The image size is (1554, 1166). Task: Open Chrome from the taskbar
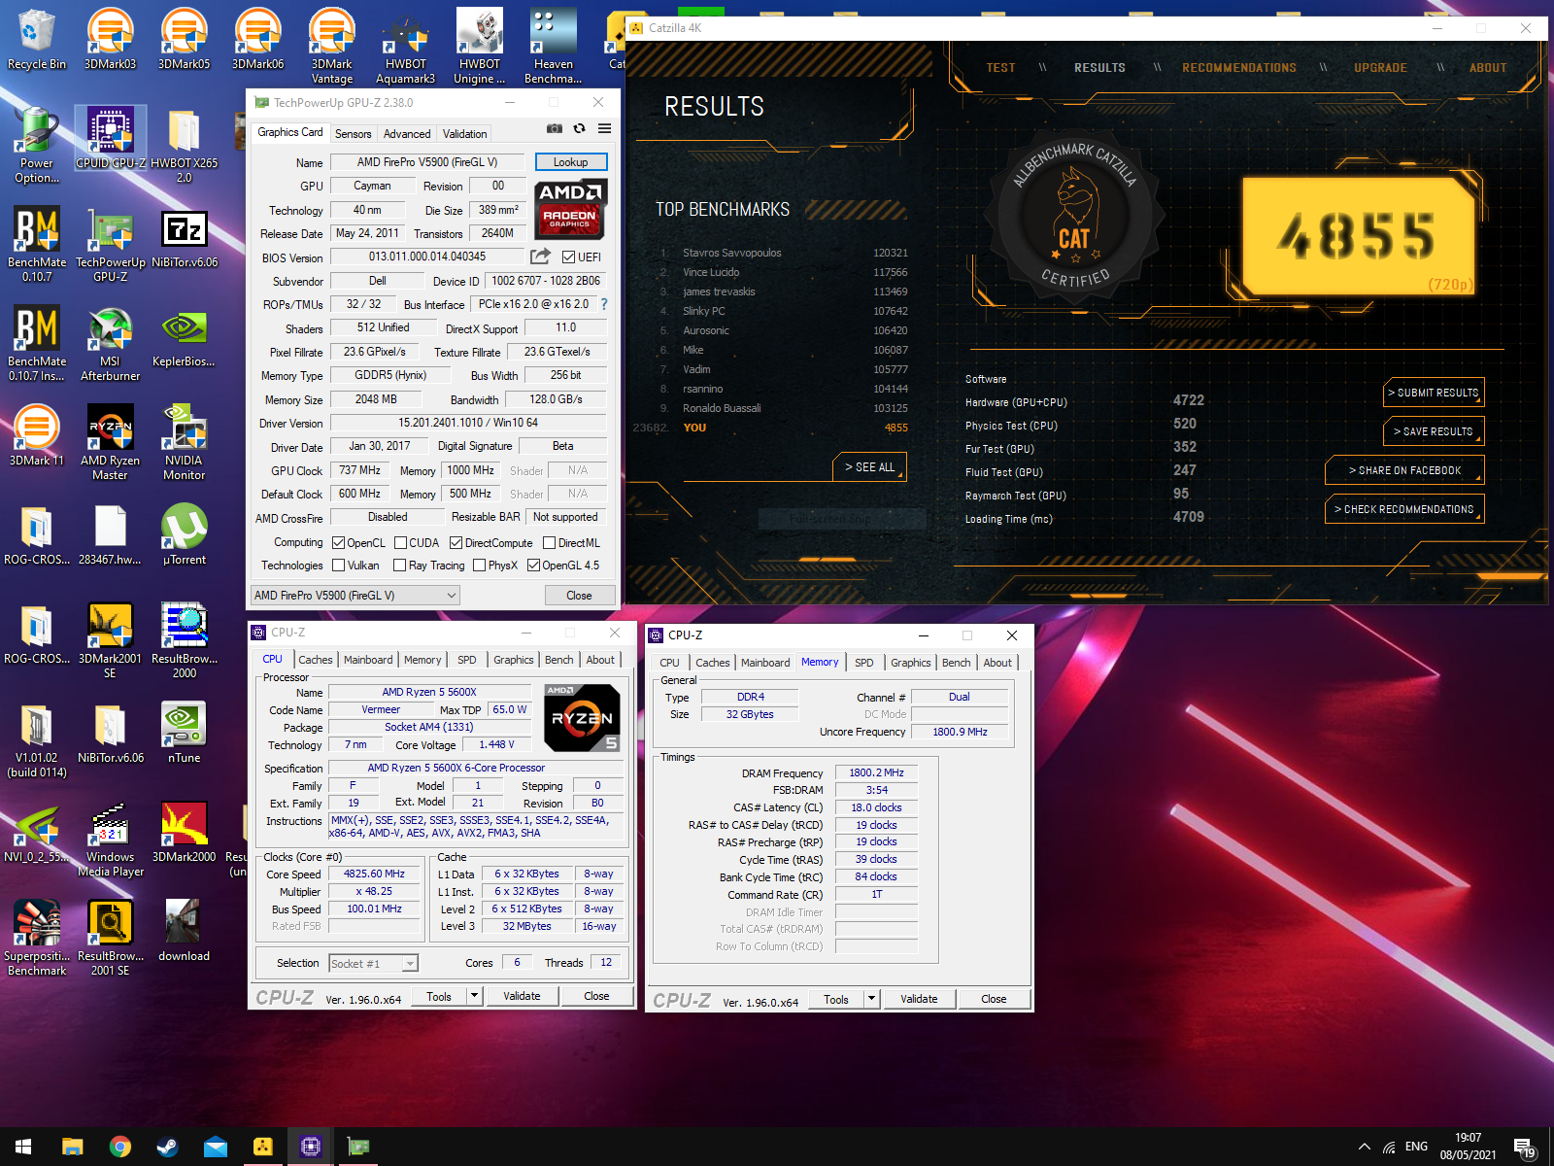(120, 1147)
